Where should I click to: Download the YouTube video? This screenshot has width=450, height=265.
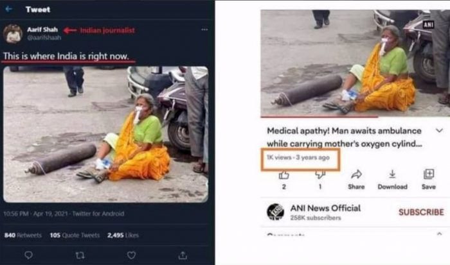392,179
